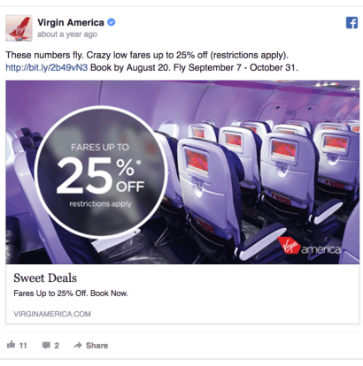Image resolution: width=363 pixels, height=366 pixels.
Task: Click the thumbs-up like icon
Action: click(11, 344)
